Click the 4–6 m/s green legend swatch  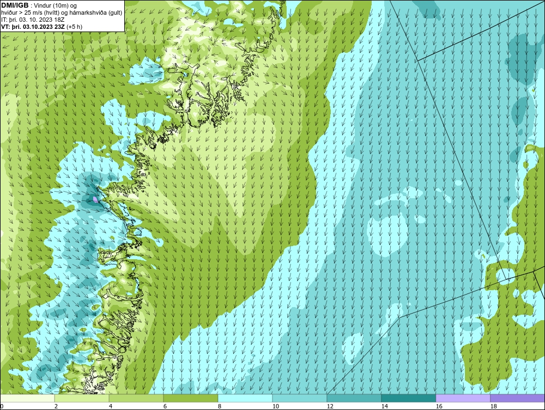[136, 398]
